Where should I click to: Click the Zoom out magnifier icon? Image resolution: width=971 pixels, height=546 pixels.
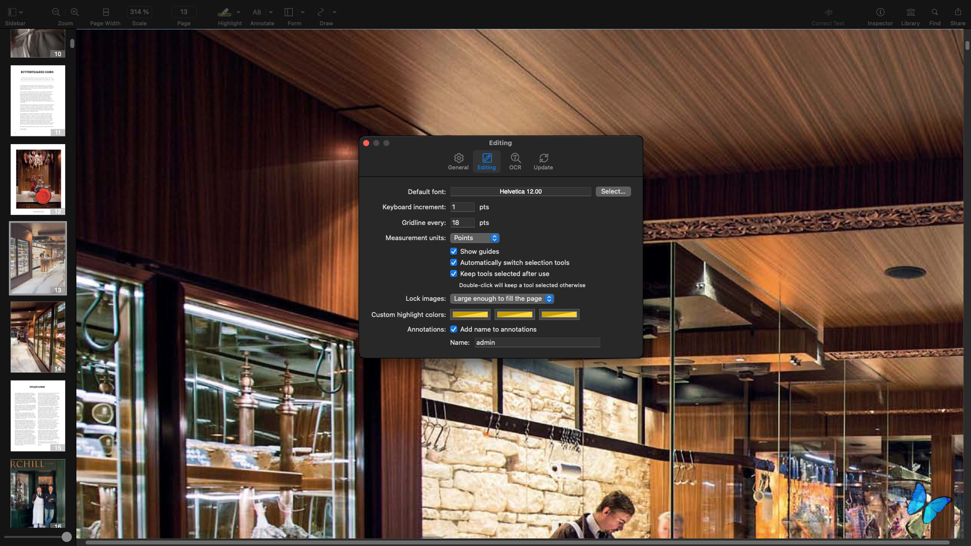[x=56, y=12]
